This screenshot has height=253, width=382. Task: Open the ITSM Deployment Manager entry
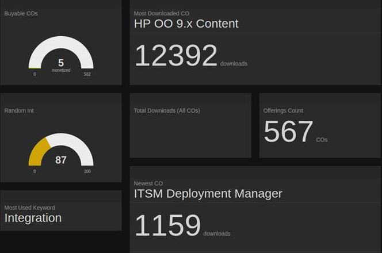[x=208, y=194]
